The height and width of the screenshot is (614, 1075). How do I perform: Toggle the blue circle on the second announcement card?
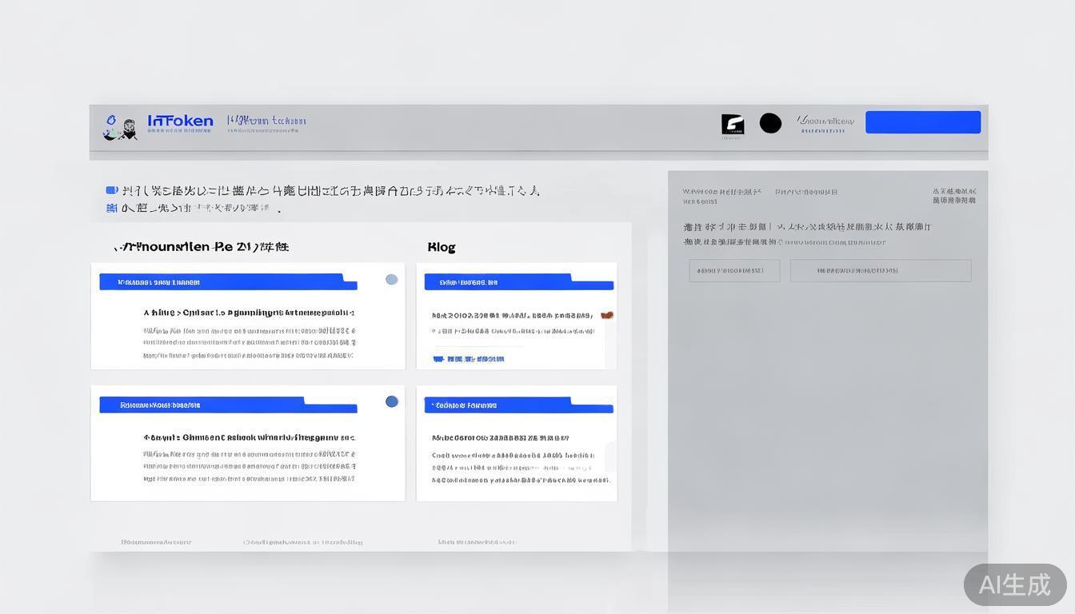coord(391,401)
